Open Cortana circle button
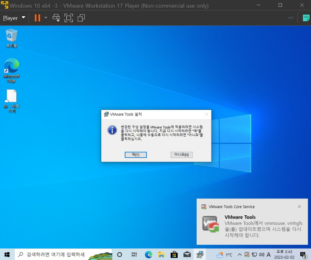This screenshot has width=311, height=260. pos(120,254)
